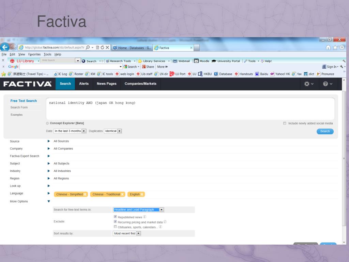Open the Search Form link
Viewport: 349px width, 262px height.
point(19,107)
